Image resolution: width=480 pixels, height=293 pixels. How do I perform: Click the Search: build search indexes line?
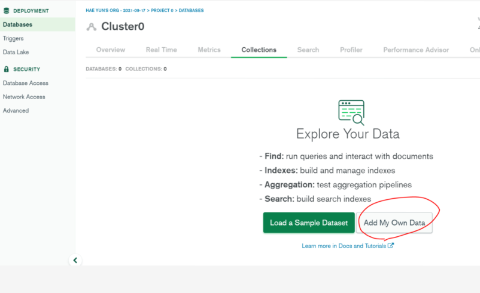(x=315, y=199)
